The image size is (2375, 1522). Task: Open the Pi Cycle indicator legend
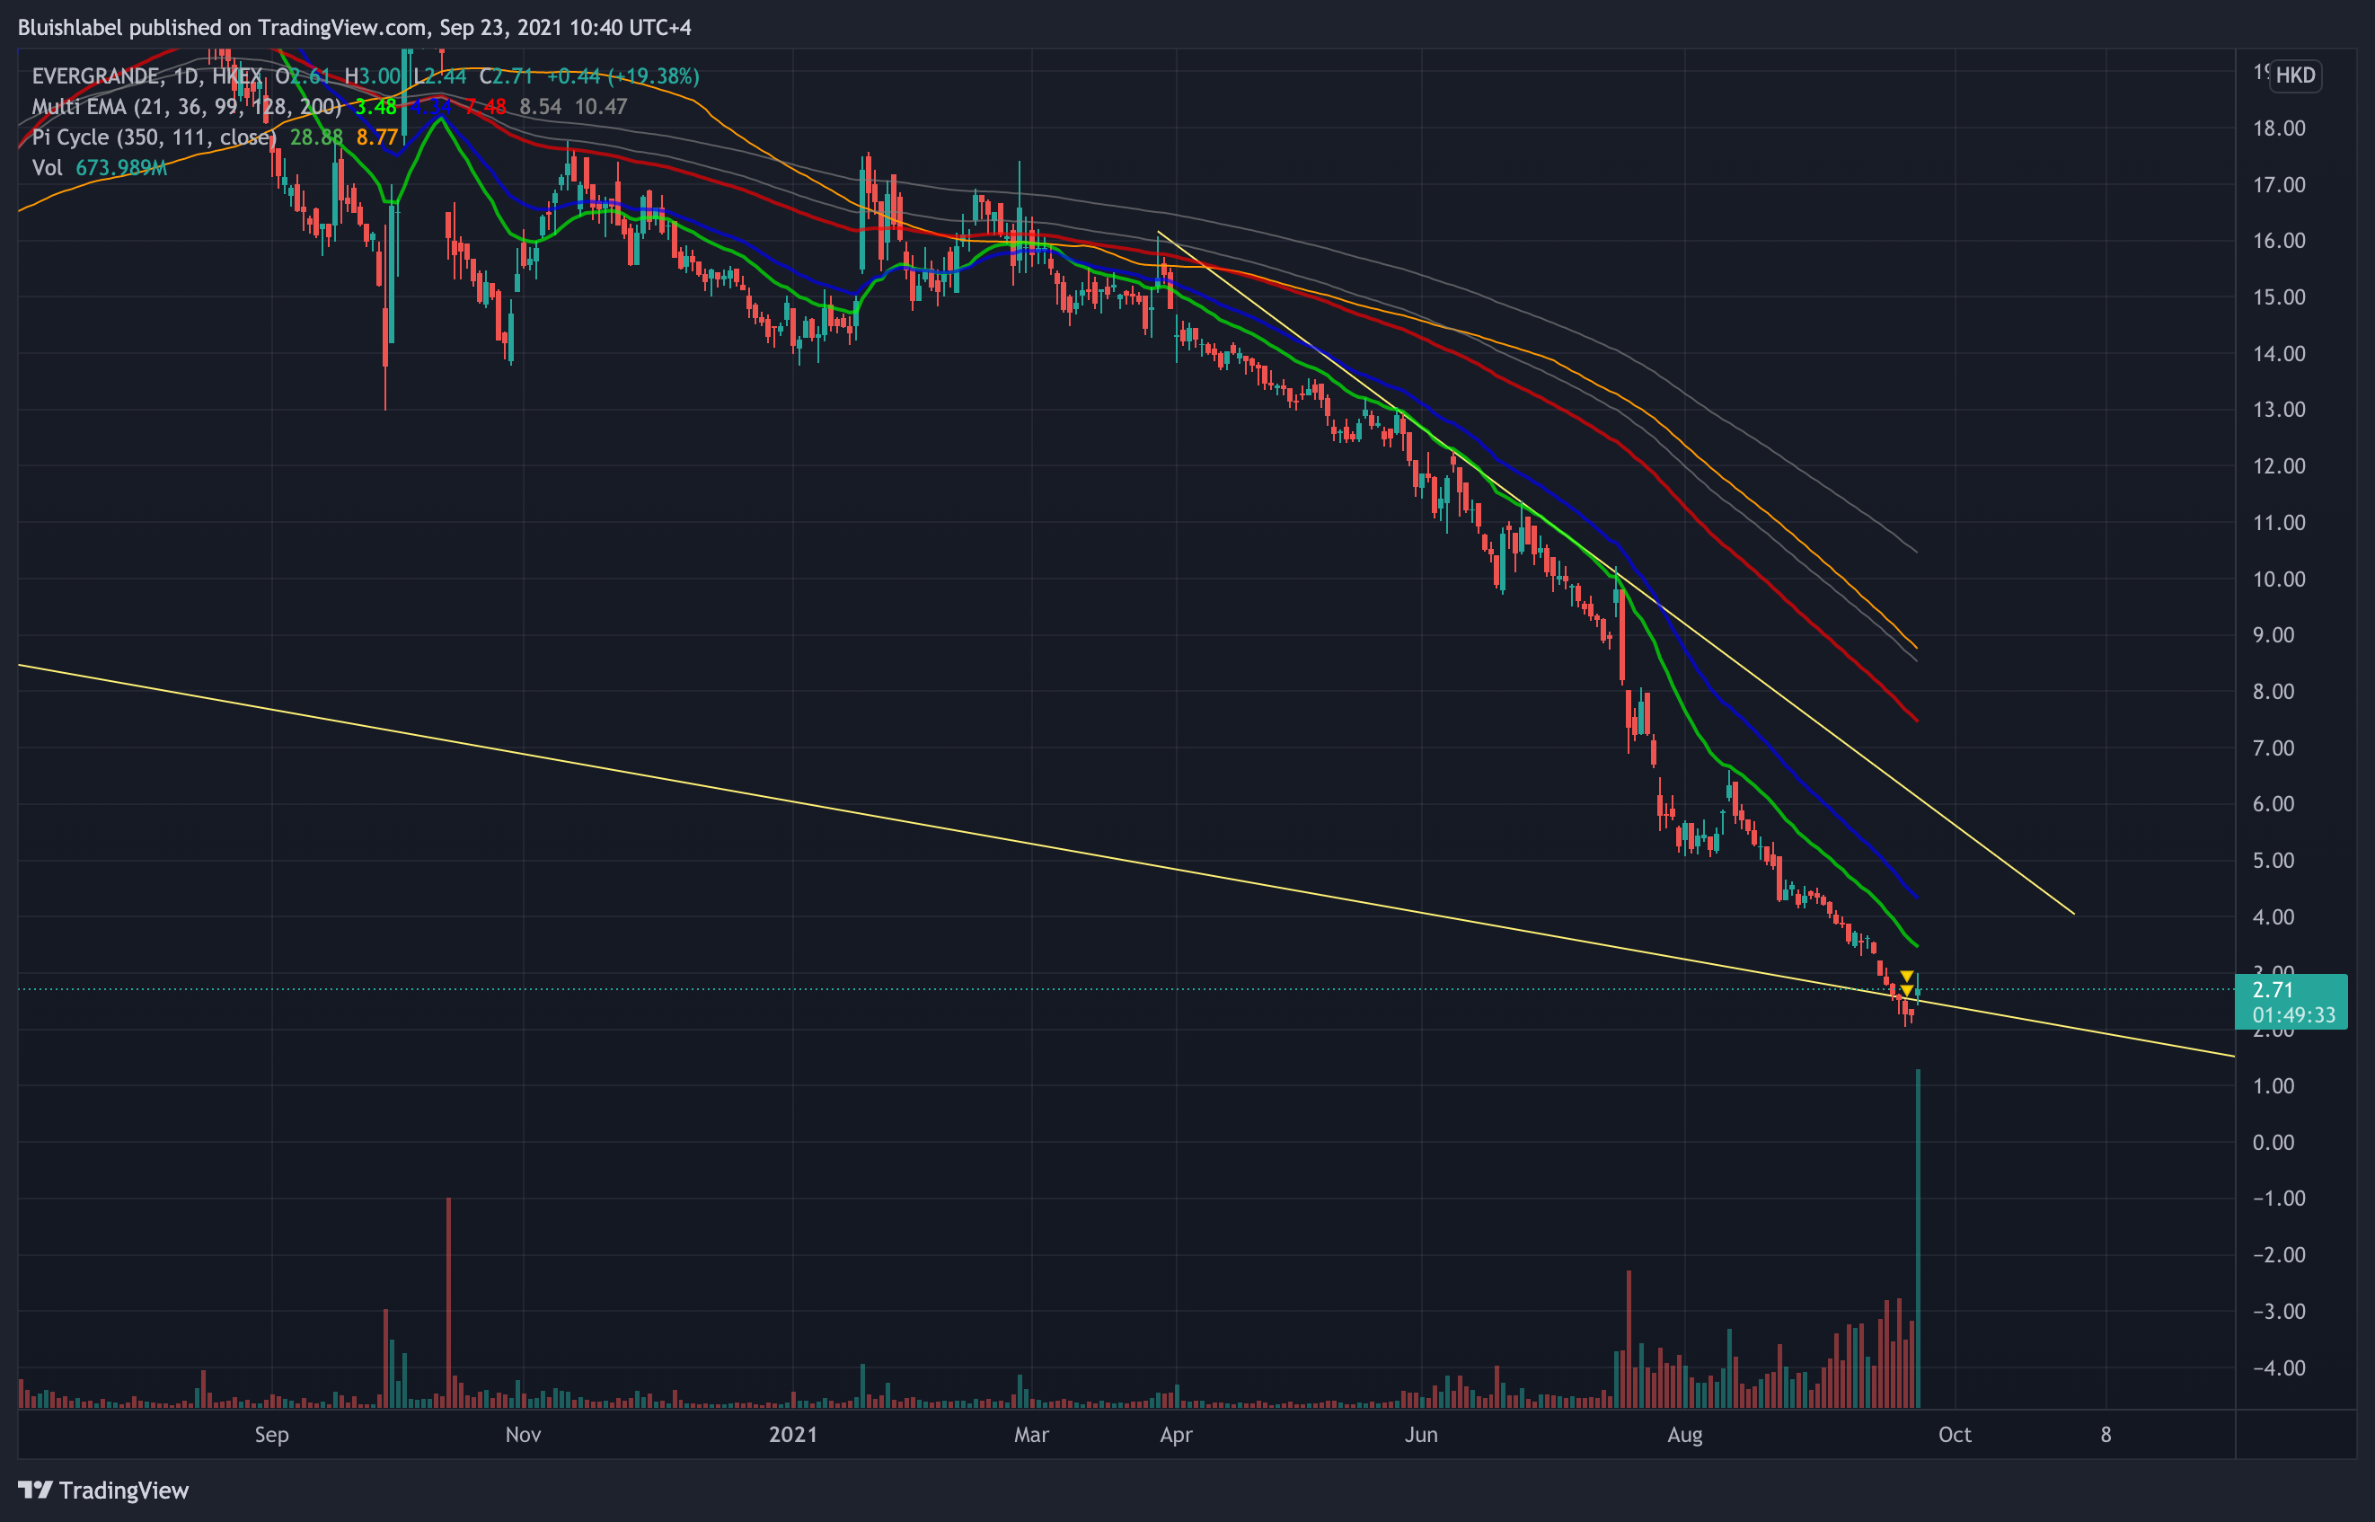153,137
